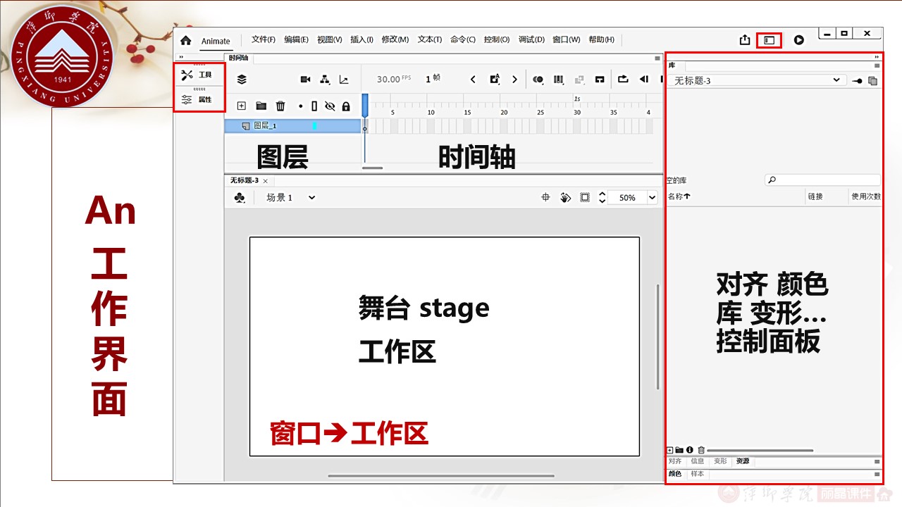Create a new layer folder in the timeline
Viewport: 902px width, 507px height.
261,106
